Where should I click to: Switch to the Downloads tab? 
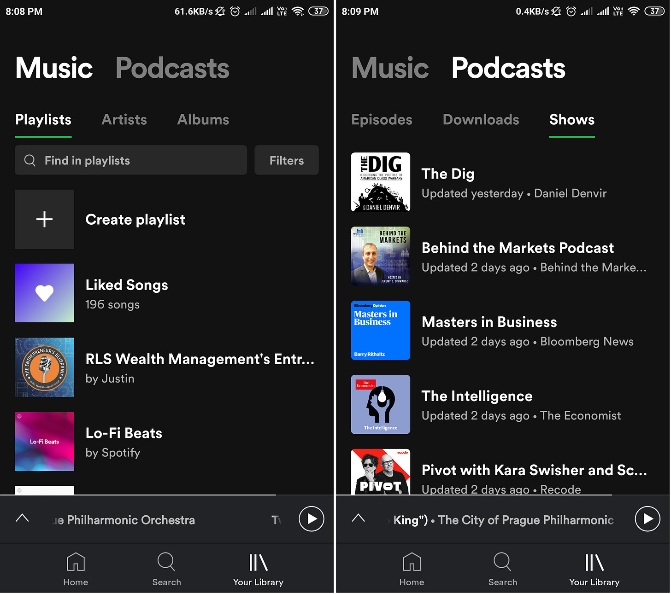pyautogui.click(x=481, y=120)
